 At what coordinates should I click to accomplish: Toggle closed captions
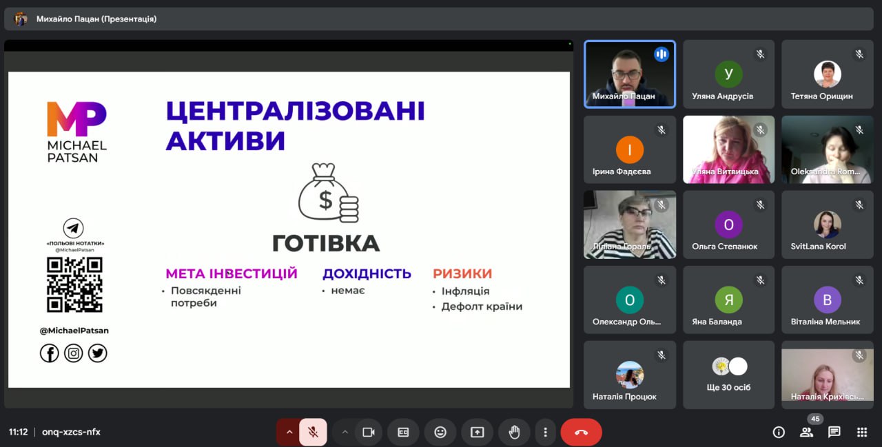pos(403,432)
